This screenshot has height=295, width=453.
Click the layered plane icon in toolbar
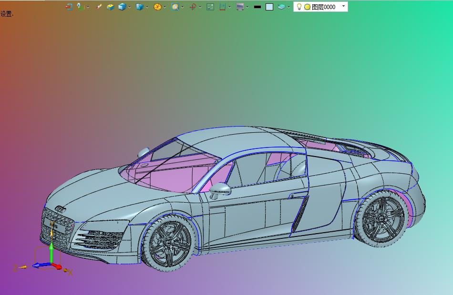click(x=281, y=7)
